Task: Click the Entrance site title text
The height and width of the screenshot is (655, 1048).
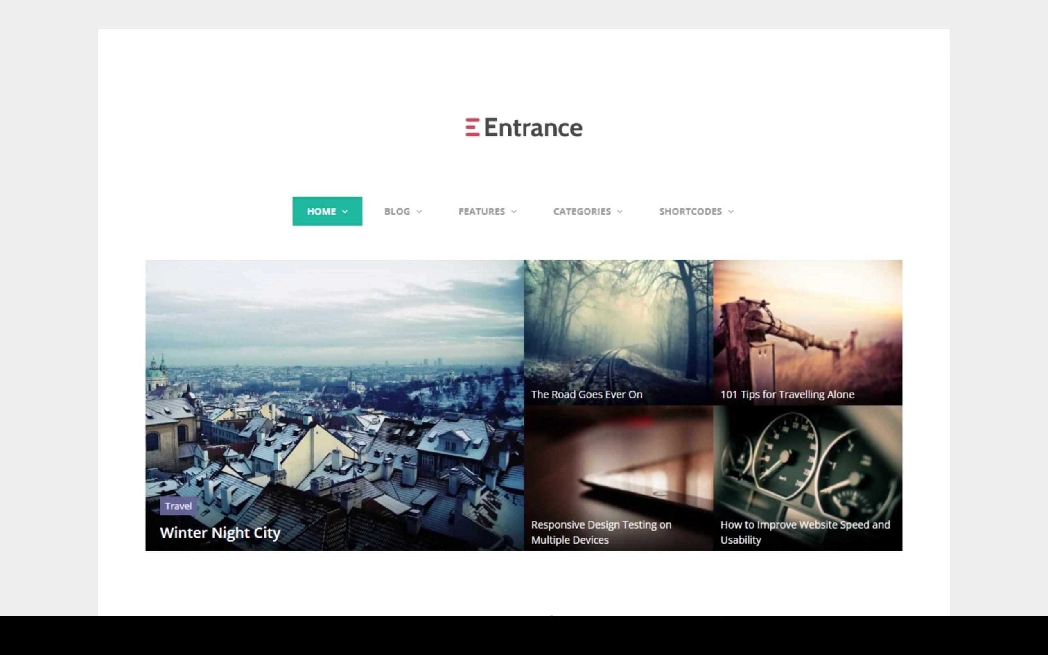Action: click(x=533, y=128)
